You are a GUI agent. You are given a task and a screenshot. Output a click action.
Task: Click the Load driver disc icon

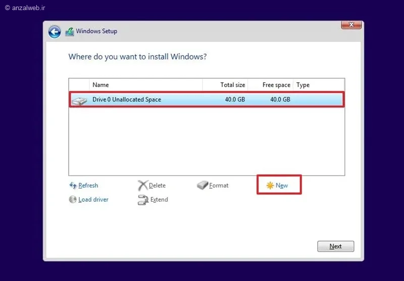pyautogui.click(x=73, y=199)
